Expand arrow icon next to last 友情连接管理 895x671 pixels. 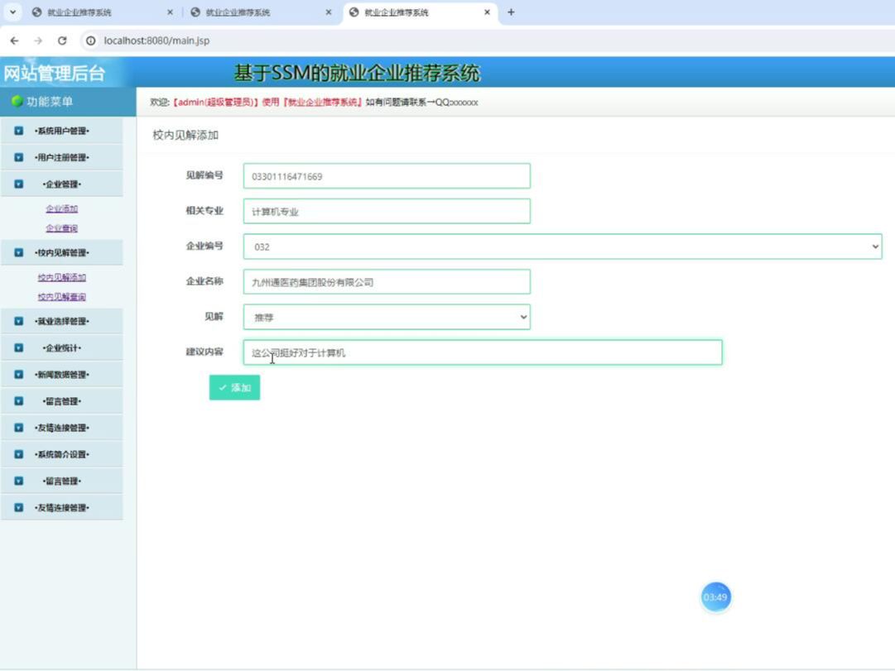coord(19,507)
